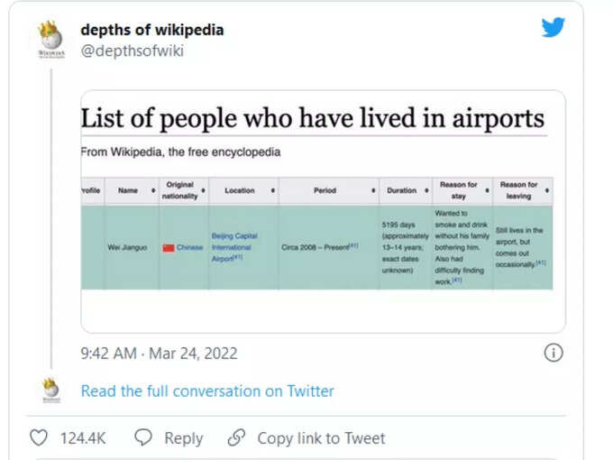613x460 pixels.
Task: Click the chain link copy icon
Action: point(236,437)
